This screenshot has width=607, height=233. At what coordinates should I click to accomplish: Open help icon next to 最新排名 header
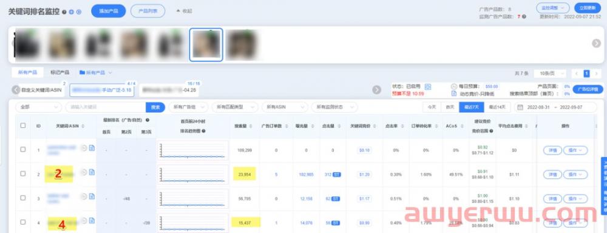tap(148, 120)
